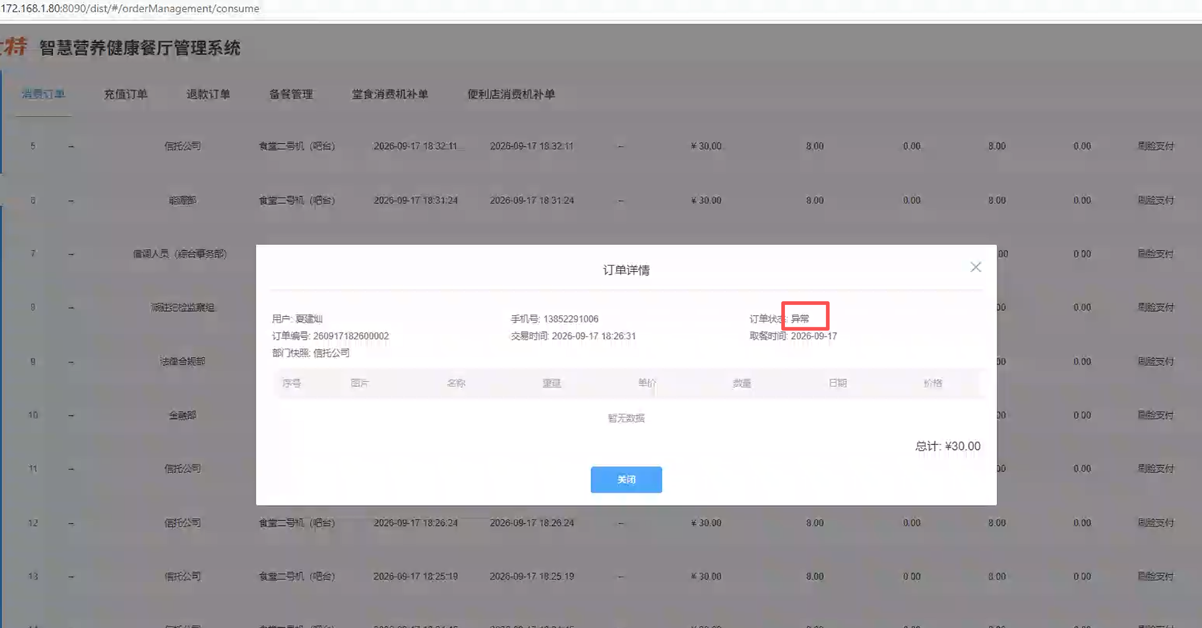Click the browser address bar URL
Viewport: 1202px width, 628px height.
click(130, 8)
